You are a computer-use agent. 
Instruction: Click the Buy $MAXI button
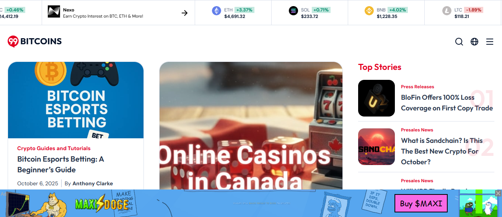pos(421,203)
